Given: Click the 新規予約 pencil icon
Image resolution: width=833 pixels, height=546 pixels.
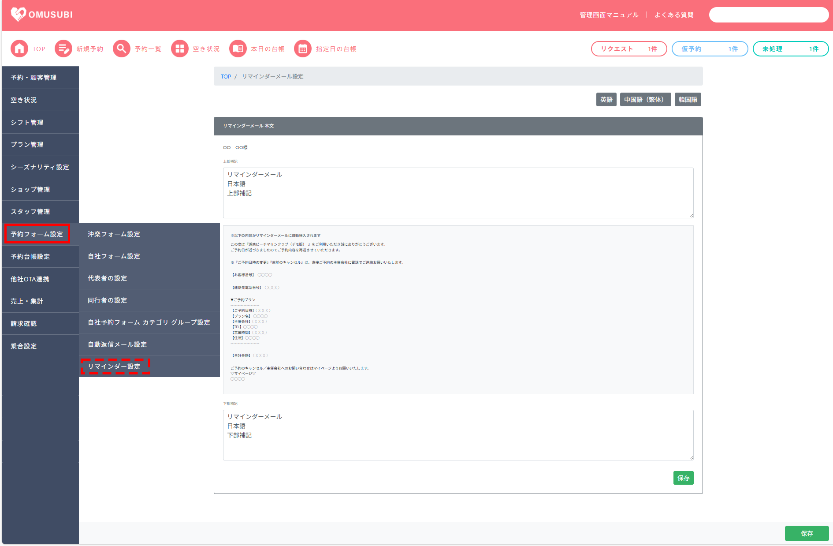Looking at the screenshot, I should [63, 49].
